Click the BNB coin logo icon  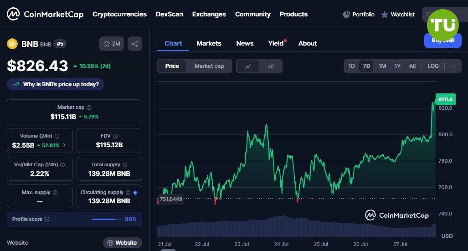point(12,44)
